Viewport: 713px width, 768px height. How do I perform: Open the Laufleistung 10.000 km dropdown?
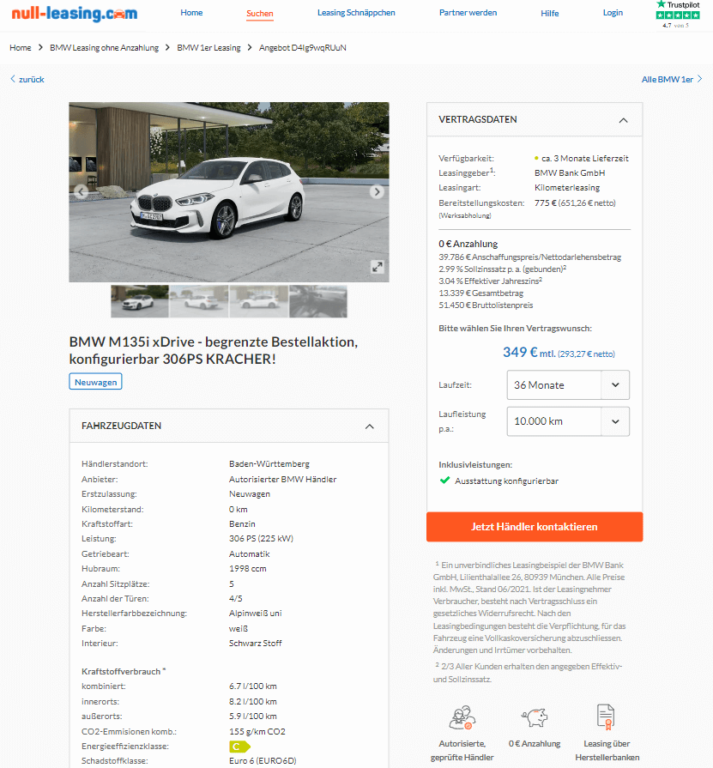coord(568,421)
